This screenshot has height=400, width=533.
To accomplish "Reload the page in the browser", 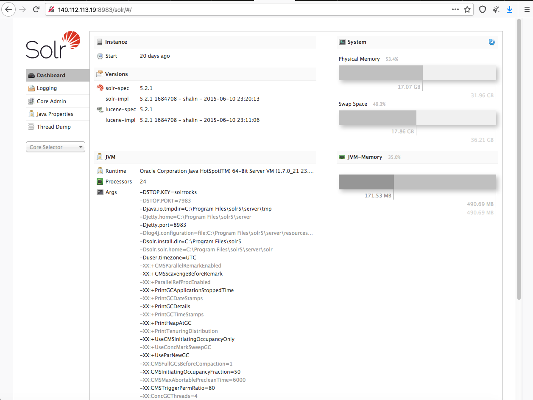I will pyautogui.click(x=36, y=9).
